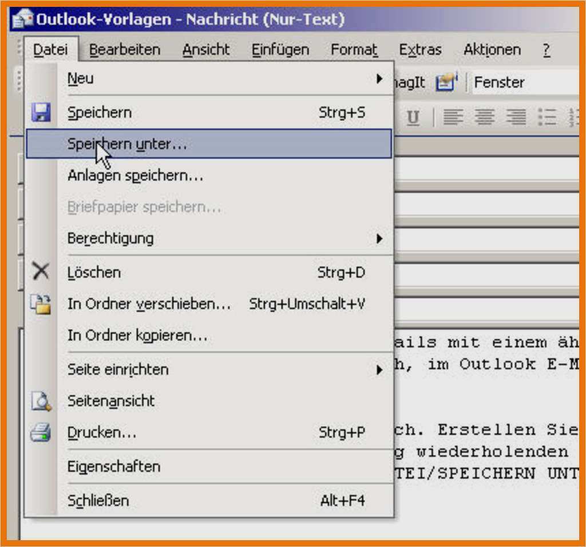586x547 pixels.
Task: Align text right in the toolbar
Action: 516,117
